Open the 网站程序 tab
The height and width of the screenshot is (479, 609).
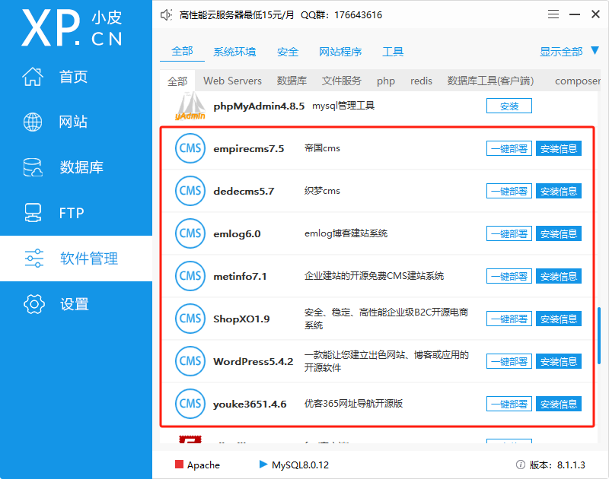340,52
